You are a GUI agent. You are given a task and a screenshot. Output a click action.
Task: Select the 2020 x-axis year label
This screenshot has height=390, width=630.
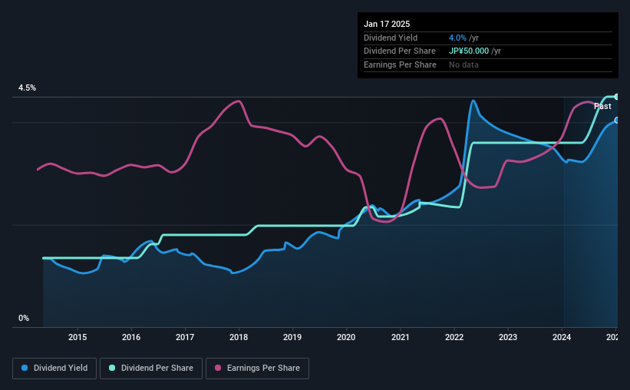pyautogui.click(x=346, y=337)
